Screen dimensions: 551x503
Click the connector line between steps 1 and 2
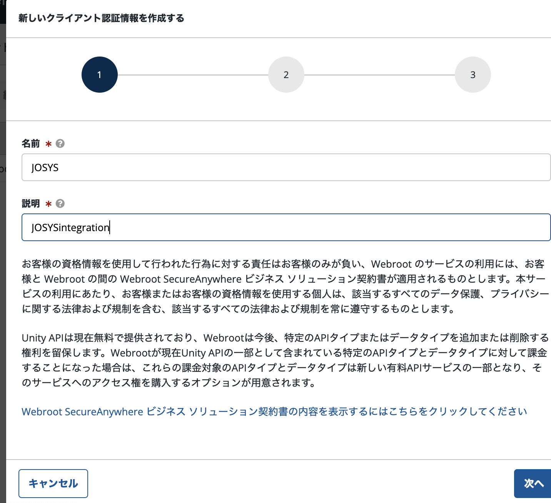click(x=192, y=75)
